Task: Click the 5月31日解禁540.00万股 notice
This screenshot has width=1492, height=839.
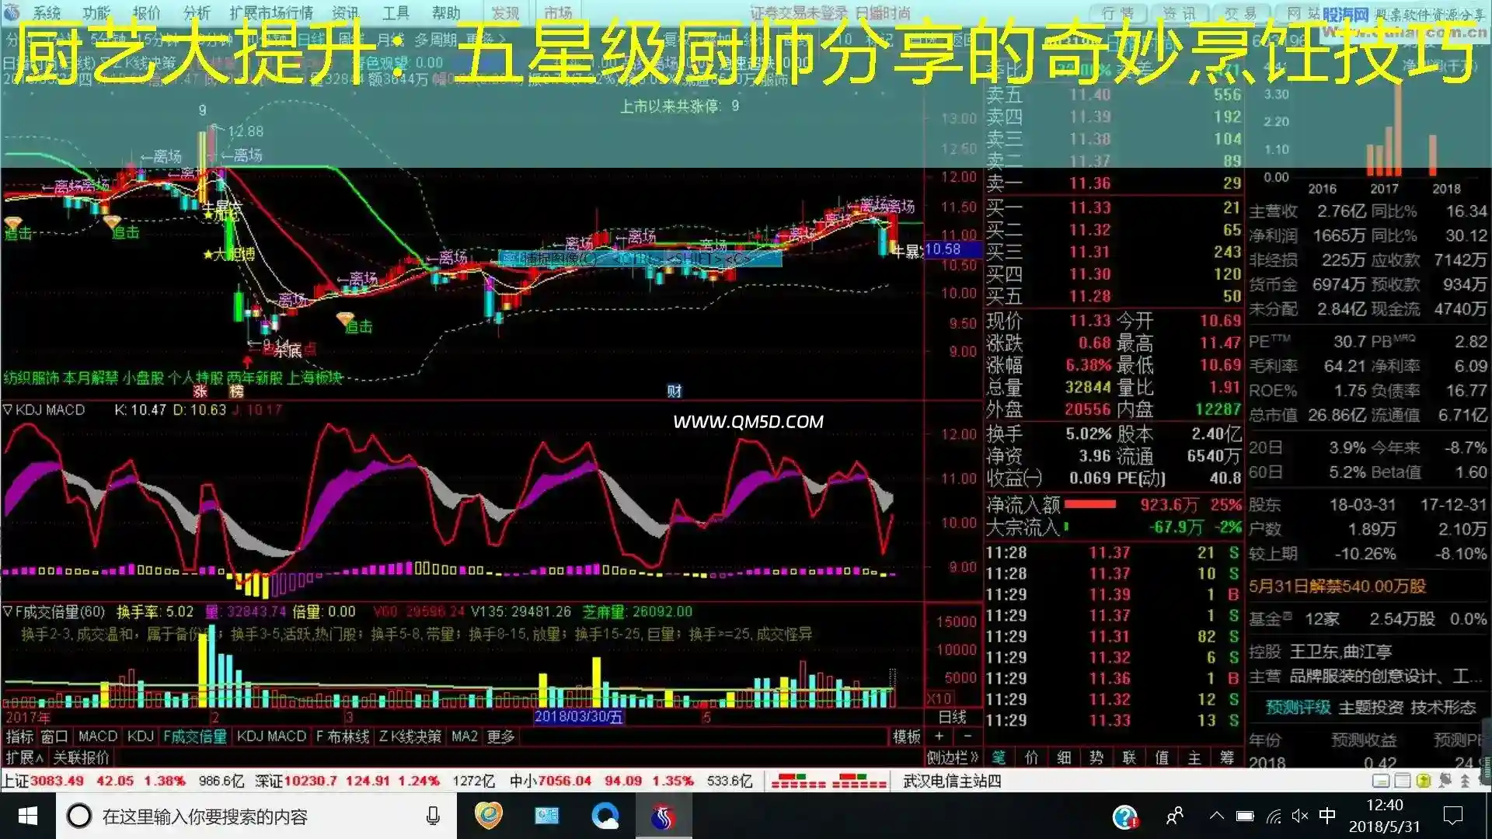Action: [x=1337, y=587]
